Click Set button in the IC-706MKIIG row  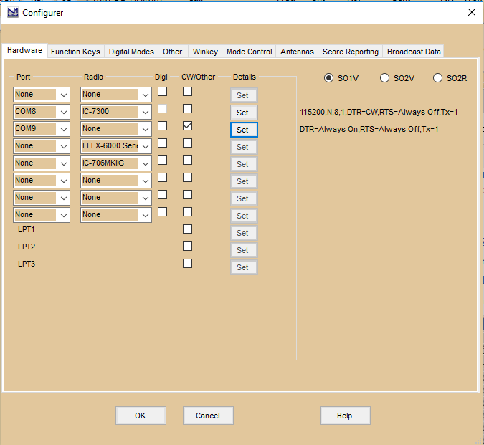coord(244,164)
